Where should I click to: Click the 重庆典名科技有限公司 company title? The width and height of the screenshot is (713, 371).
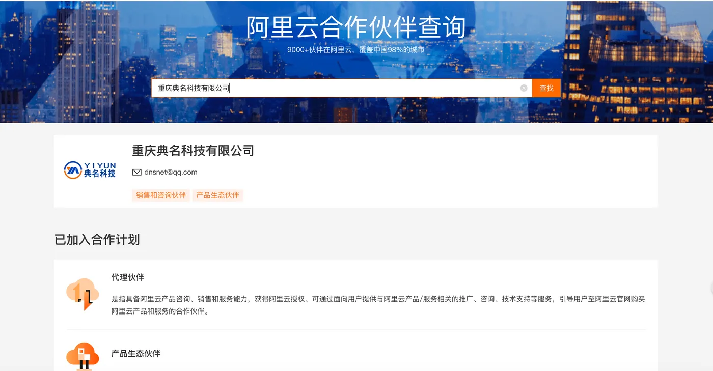pyautogui.click(x=193, y=151)
